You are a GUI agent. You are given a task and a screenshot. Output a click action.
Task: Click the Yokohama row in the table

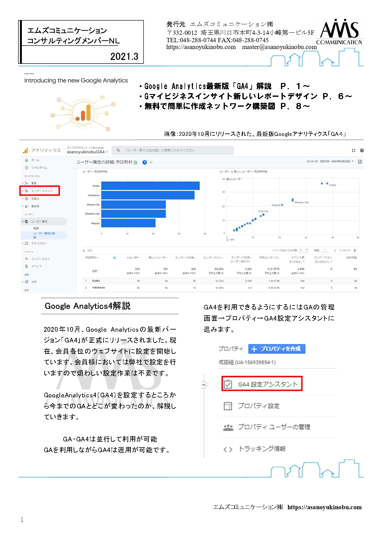pyautogui.click(x=221, y=288)
